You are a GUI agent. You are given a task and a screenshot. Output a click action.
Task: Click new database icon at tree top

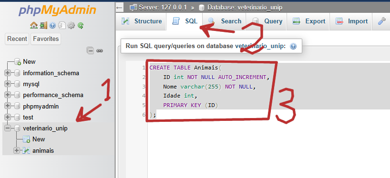click(18, 61)
